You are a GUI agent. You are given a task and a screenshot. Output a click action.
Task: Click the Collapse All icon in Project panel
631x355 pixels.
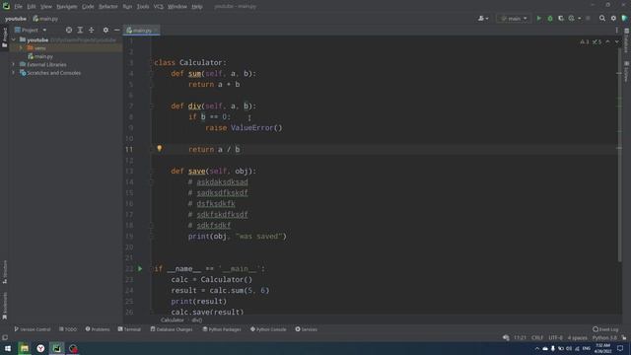click(92, 31)
